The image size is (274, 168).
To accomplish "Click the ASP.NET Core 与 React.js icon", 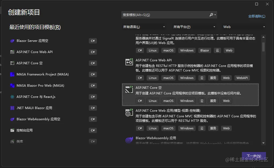I will (12, 97).
